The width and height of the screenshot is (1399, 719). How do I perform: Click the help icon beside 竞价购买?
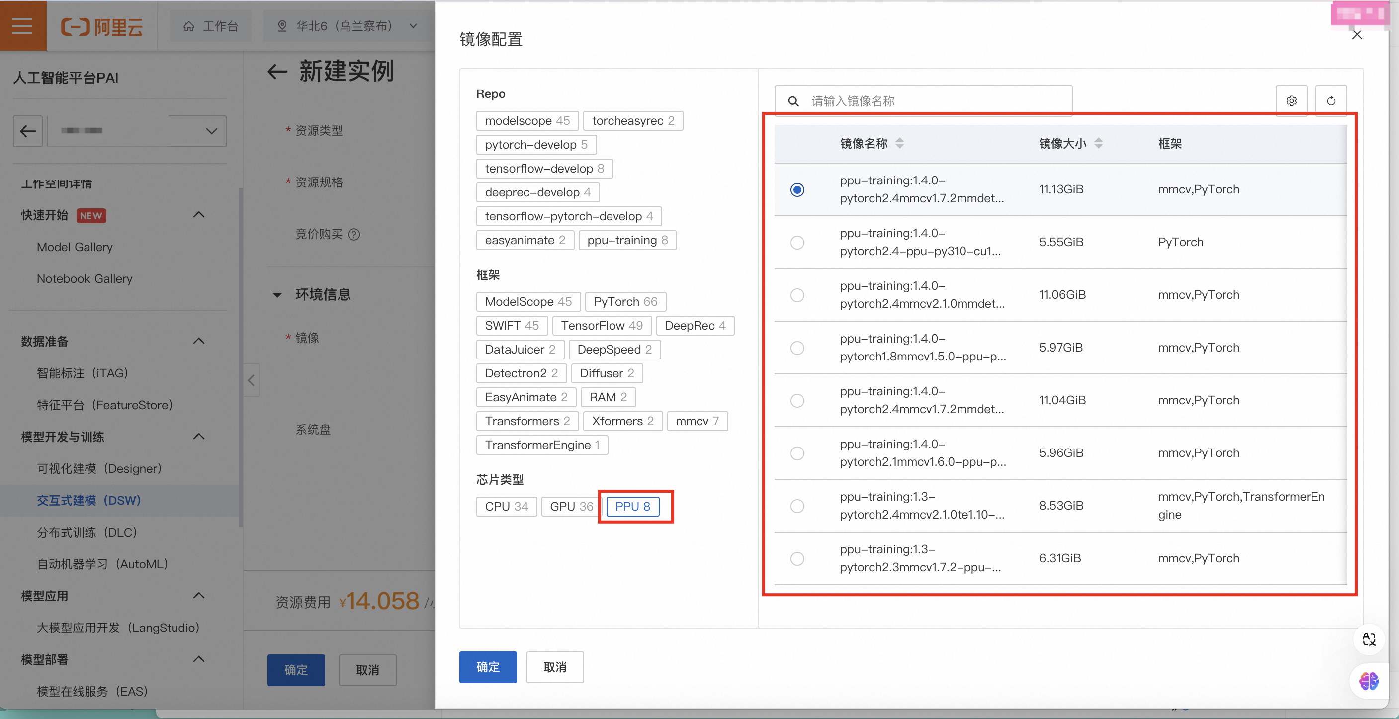pyautogui.click(x=354, y=235)
